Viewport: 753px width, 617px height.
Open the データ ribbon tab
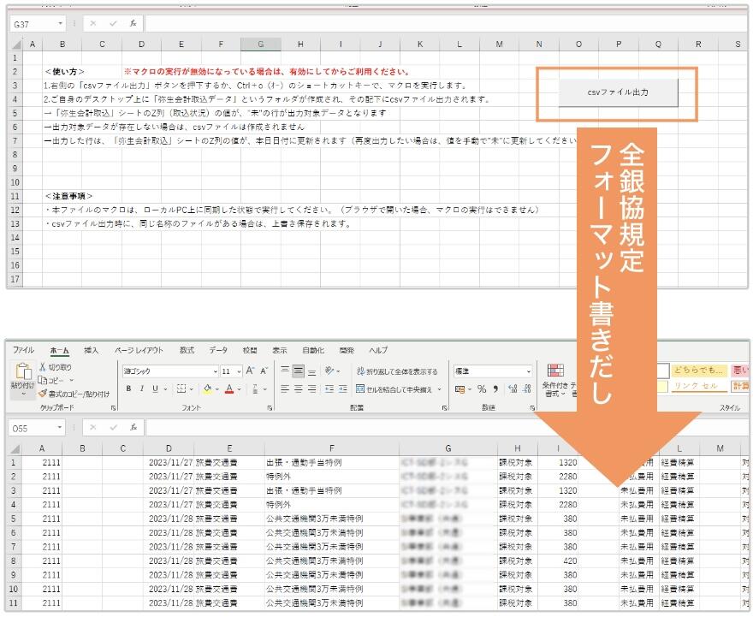click(218, 351)
